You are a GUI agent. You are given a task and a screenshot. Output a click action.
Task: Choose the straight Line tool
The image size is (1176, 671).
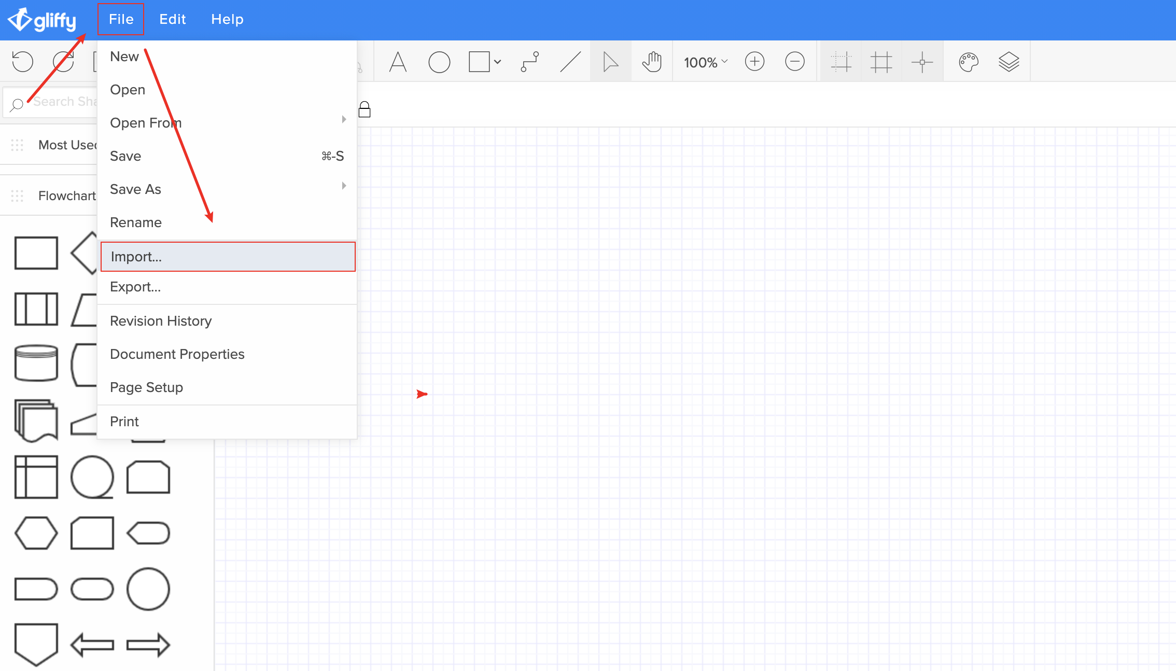[570, 62]
